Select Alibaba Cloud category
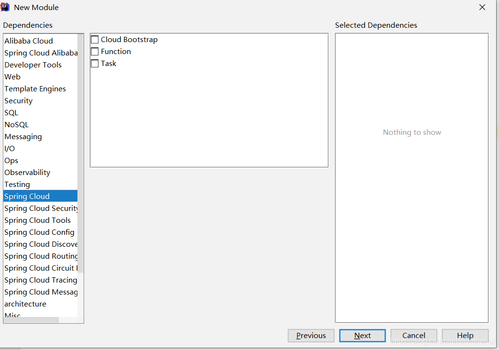 (x=41, y=41)
